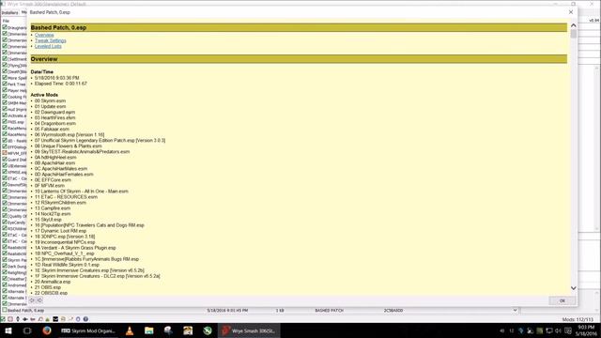
Task: Select the '15 SkyUI.esp' entry
Action: [48, 220]
